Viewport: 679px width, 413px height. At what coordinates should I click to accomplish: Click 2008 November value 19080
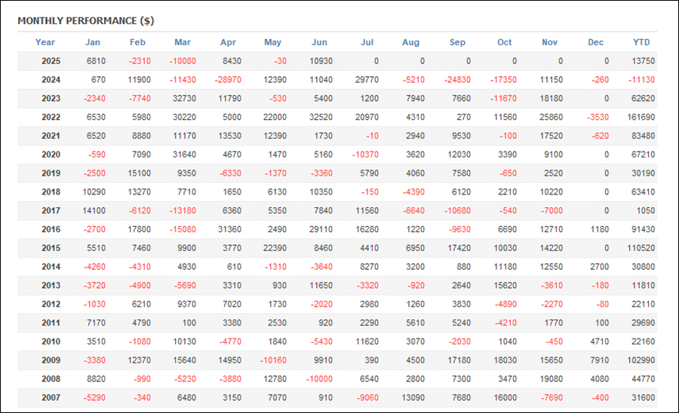coord(551,379)
